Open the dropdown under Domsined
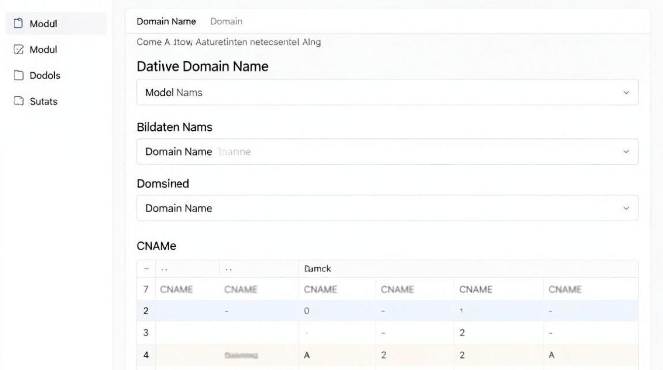663x370 pixels. coord(387,208)
